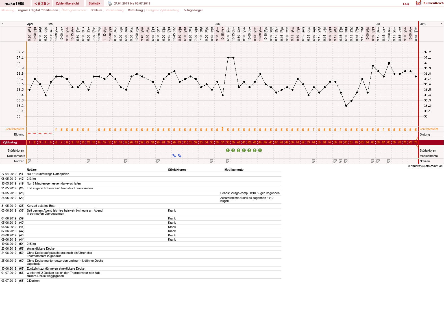Click the note text '213 kg'
This screenshot has height=313, width=444.
point(31,179)
